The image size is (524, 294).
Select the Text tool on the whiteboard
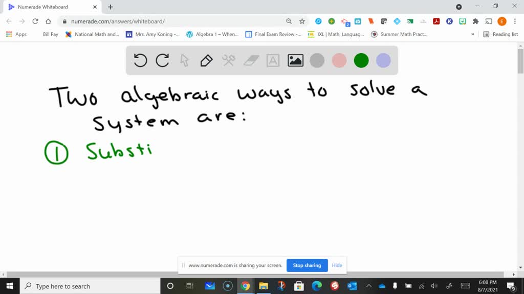click(272, 60)
